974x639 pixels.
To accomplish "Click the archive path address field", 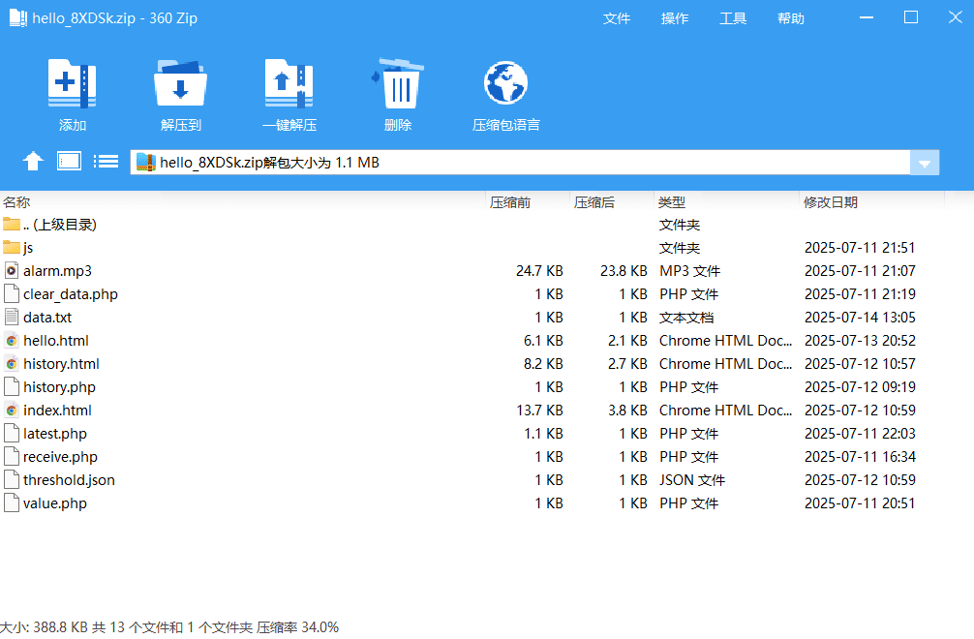I will click(520, 162).
